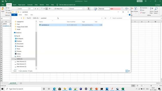Open the Excel Name Box dropdown
Viewport: 162px width, 91px height.
click(x=10, y=18)
